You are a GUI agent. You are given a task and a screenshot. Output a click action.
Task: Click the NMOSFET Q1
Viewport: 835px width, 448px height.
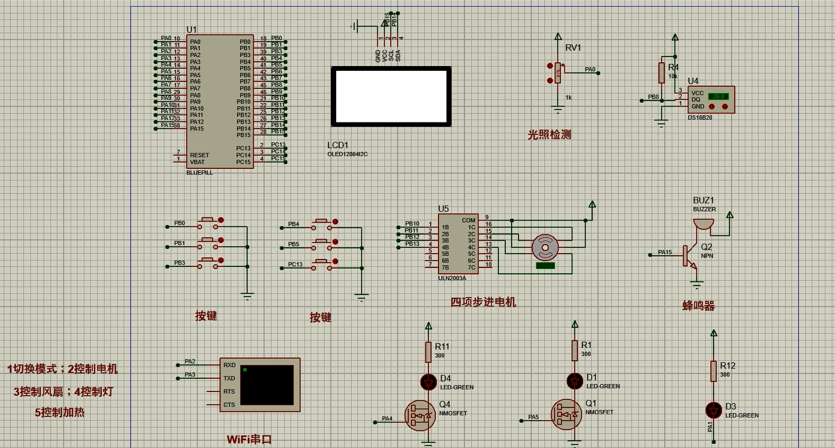point(566,414)
